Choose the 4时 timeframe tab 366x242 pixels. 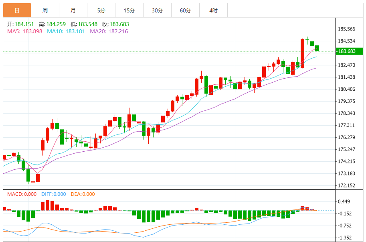213,10
